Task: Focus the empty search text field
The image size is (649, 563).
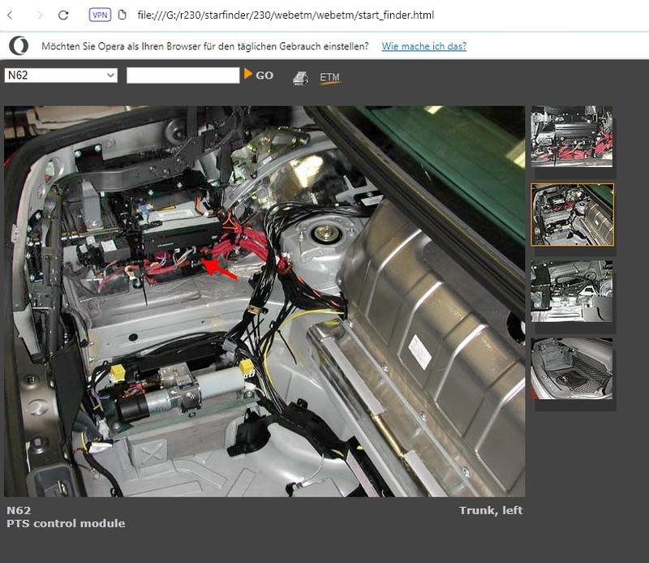Action: point(183,75)
